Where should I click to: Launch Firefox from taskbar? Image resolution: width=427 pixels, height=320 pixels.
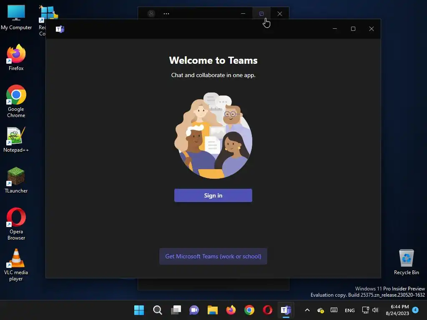point(231,310)
